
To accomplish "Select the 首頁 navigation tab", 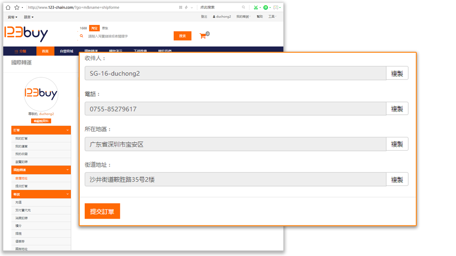I will point(45,51).
